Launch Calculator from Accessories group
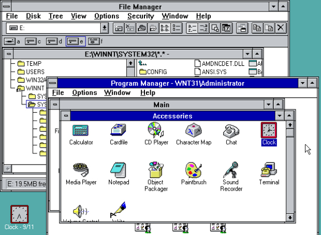 [81, 130]
